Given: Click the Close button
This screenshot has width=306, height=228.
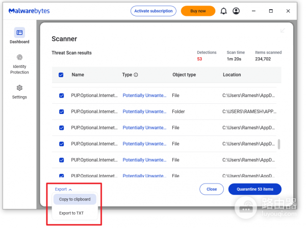Looking at the screenshot, I should coord(212,189).
